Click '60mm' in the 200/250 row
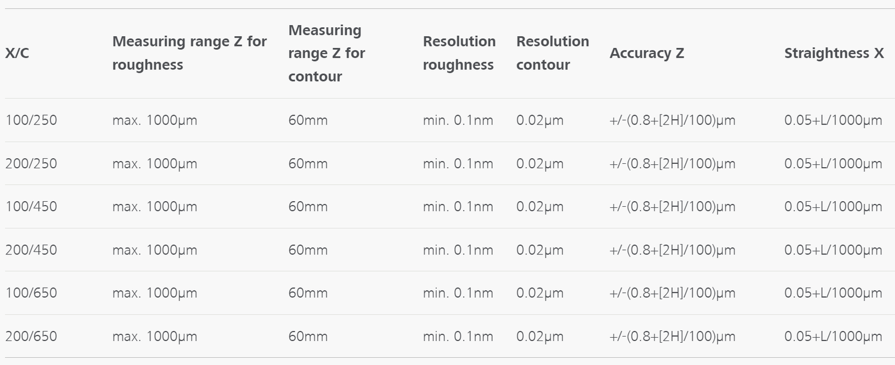895x365 pixels. tap(308, 164)
